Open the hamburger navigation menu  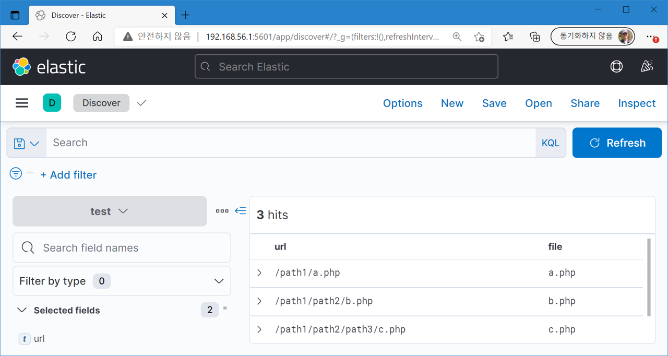click(22, 103)
